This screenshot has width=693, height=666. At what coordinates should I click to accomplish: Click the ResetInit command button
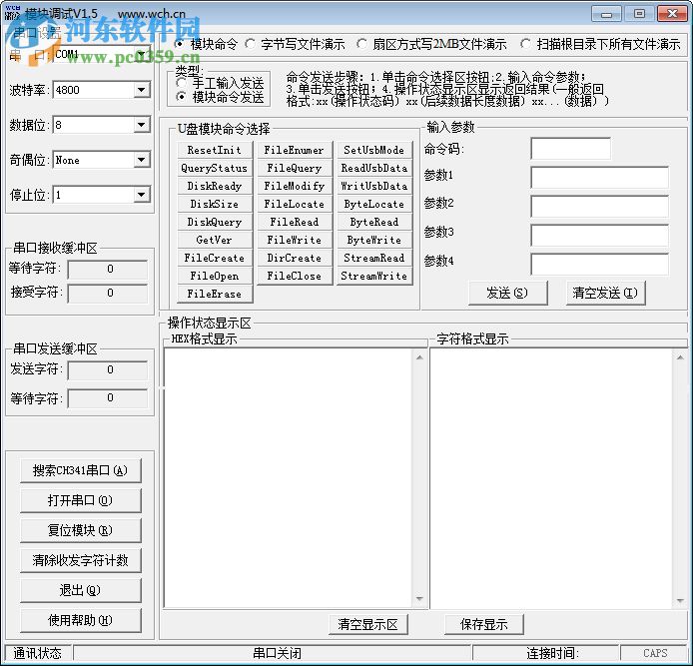pos(215,150)
